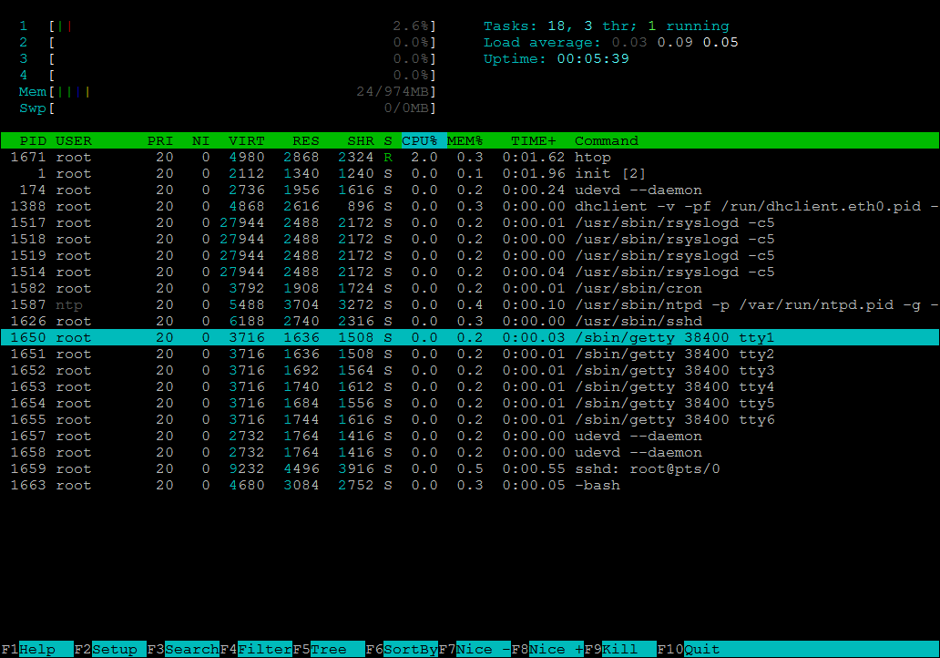Screen dimensions: 940x658
Task: Sort by the CPU% column header
Action: click(x=420, y=141)
